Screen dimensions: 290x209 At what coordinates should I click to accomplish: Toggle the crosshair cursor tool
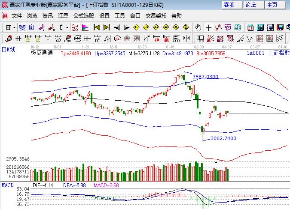pyautogui.click(x=208, y=27)
